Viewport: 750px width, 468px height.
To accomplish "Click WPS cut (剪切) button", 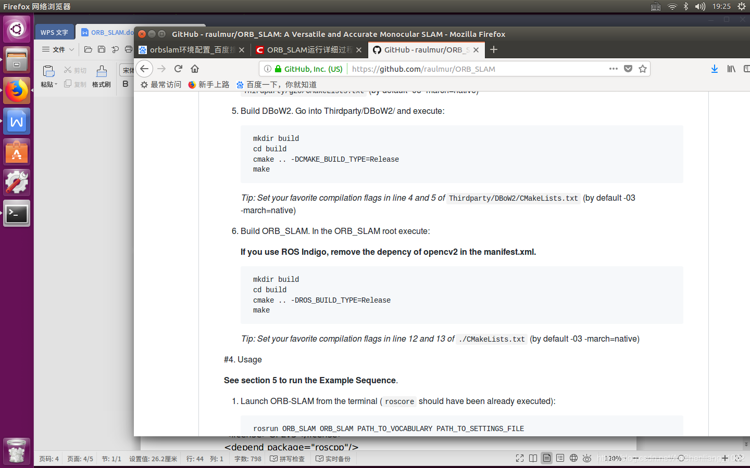I will coord(75,70).
